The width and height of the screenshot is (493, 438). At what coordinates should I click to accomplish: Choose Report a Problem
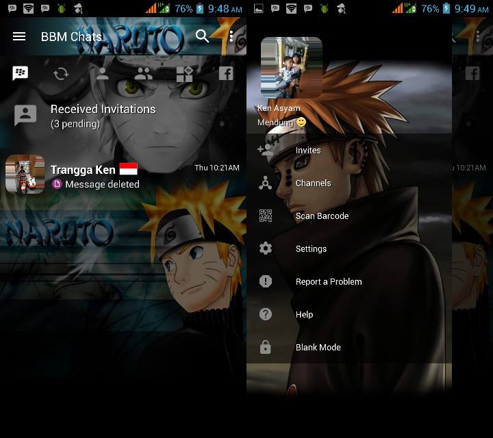(349, 281)
